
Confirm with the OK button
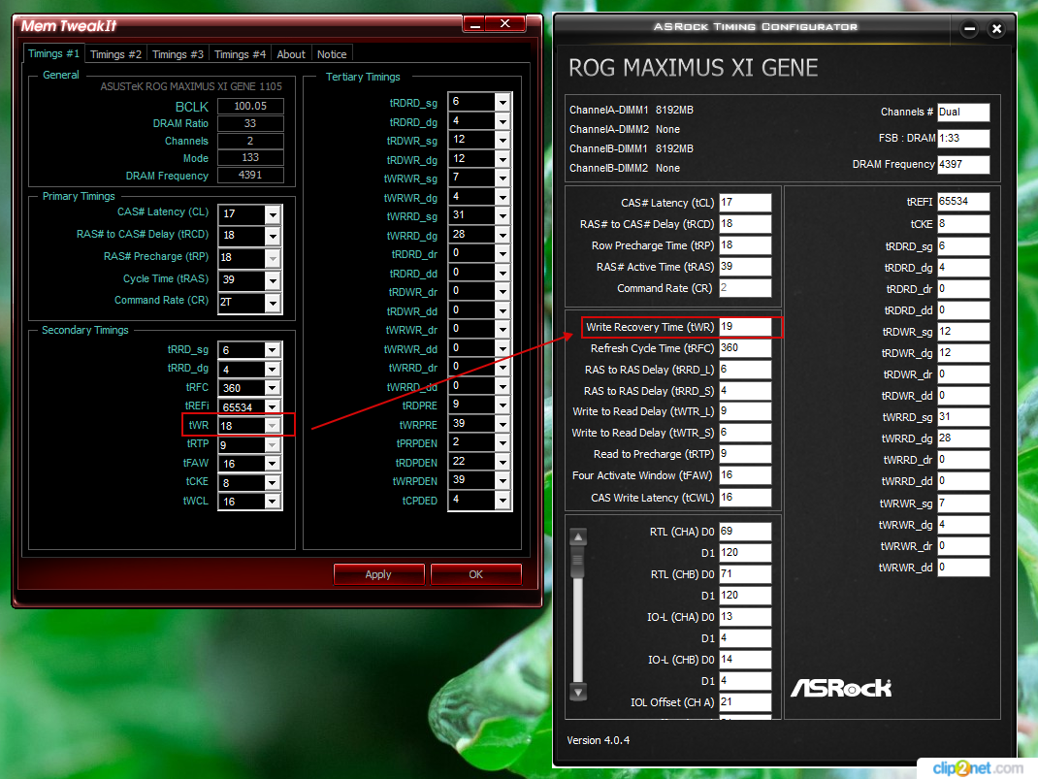[476, 574]
